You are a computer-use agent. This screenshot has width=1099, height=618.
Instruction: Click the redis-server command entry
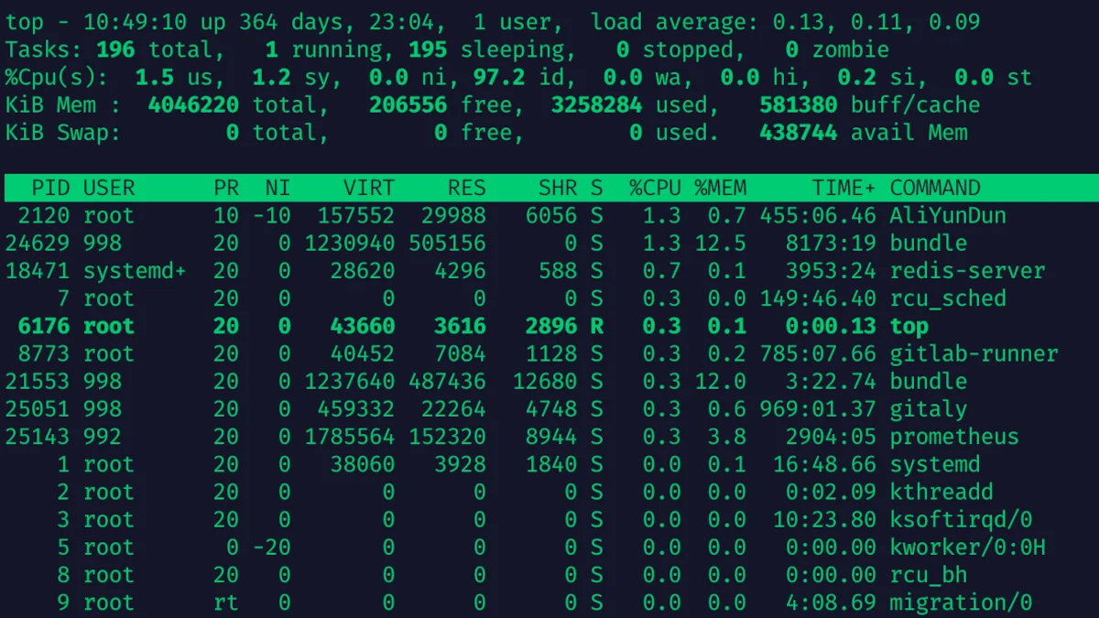(967, 271)
